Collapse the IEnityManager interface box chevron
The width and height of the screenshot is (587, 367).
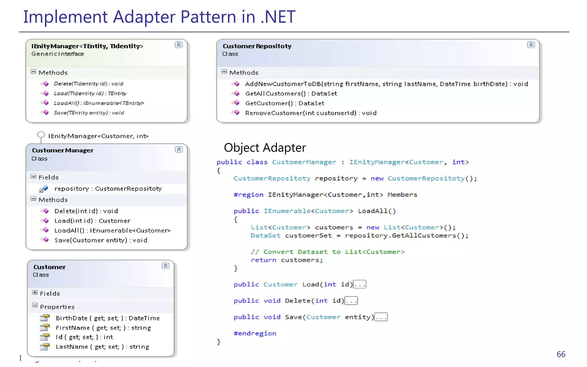[179, 45]
